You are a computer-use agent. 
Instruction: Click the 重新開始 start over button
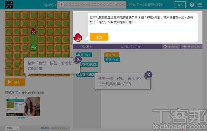[171, 46]
